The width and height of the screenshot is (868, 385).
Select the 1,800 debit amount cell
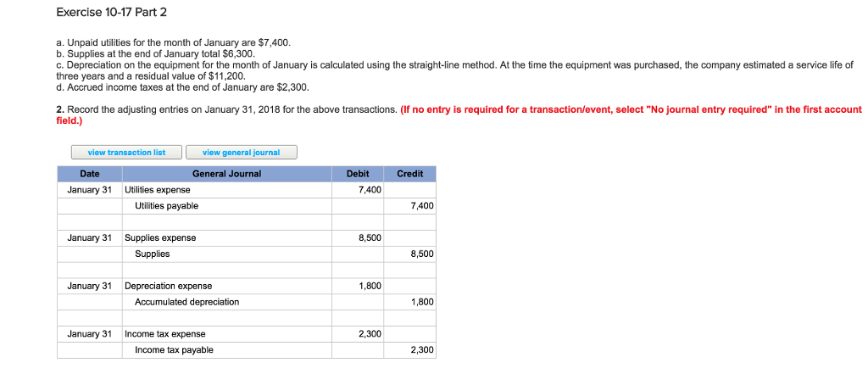click(358, 287)
